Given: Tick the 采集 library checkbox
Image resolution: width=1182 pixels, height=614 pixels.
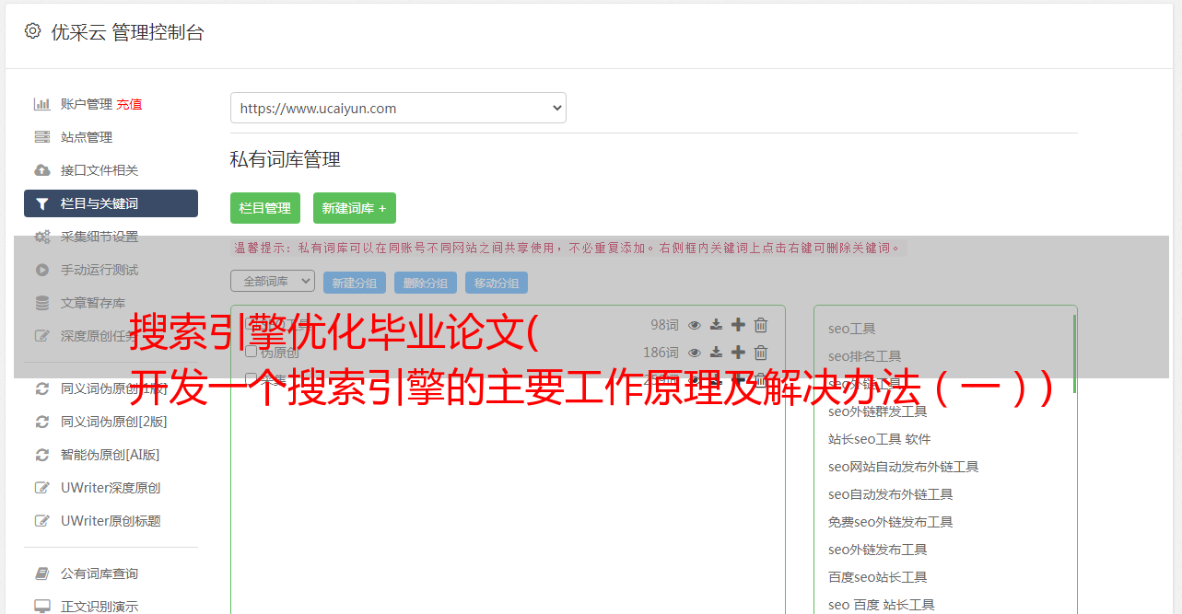Looking at the screenshot, I should click(x=251, y=379).
